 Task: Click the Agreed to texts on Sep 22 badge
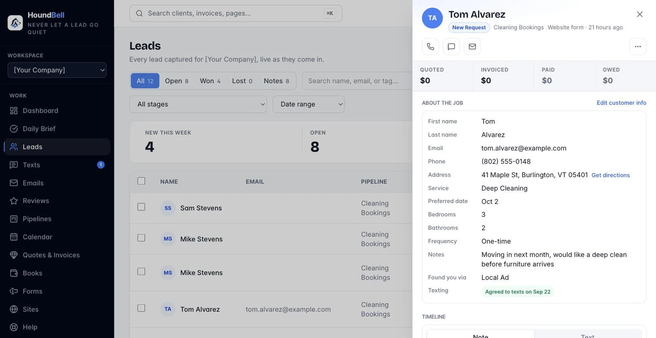click(x=518, y=292)
